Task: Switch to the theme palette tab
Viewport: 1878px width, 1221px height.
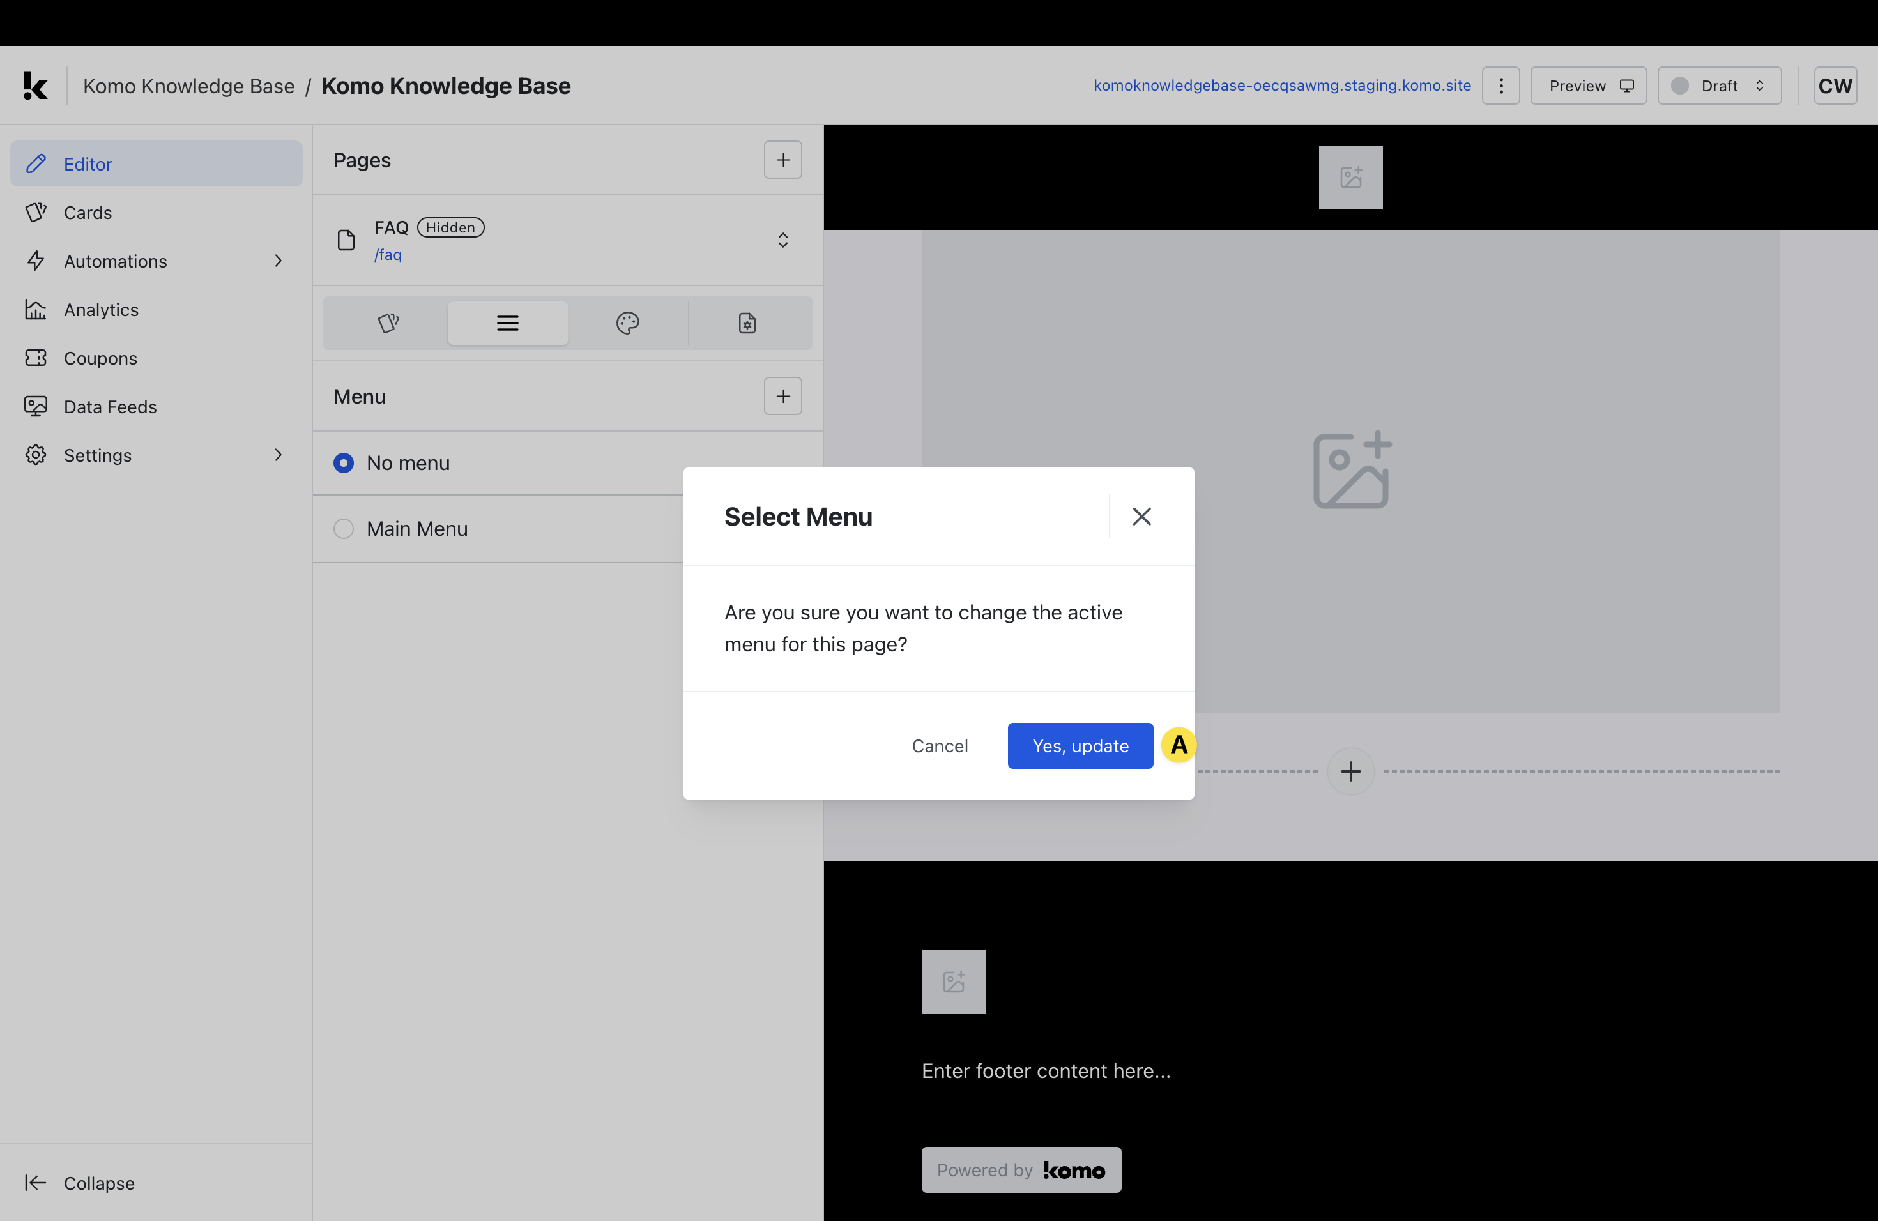Action: [627, 322]
